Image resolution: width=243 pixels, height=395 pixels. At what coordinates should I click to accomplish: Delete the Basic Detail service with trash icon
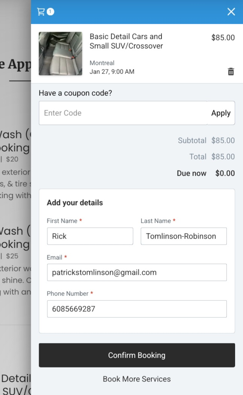tap(231, 72)
